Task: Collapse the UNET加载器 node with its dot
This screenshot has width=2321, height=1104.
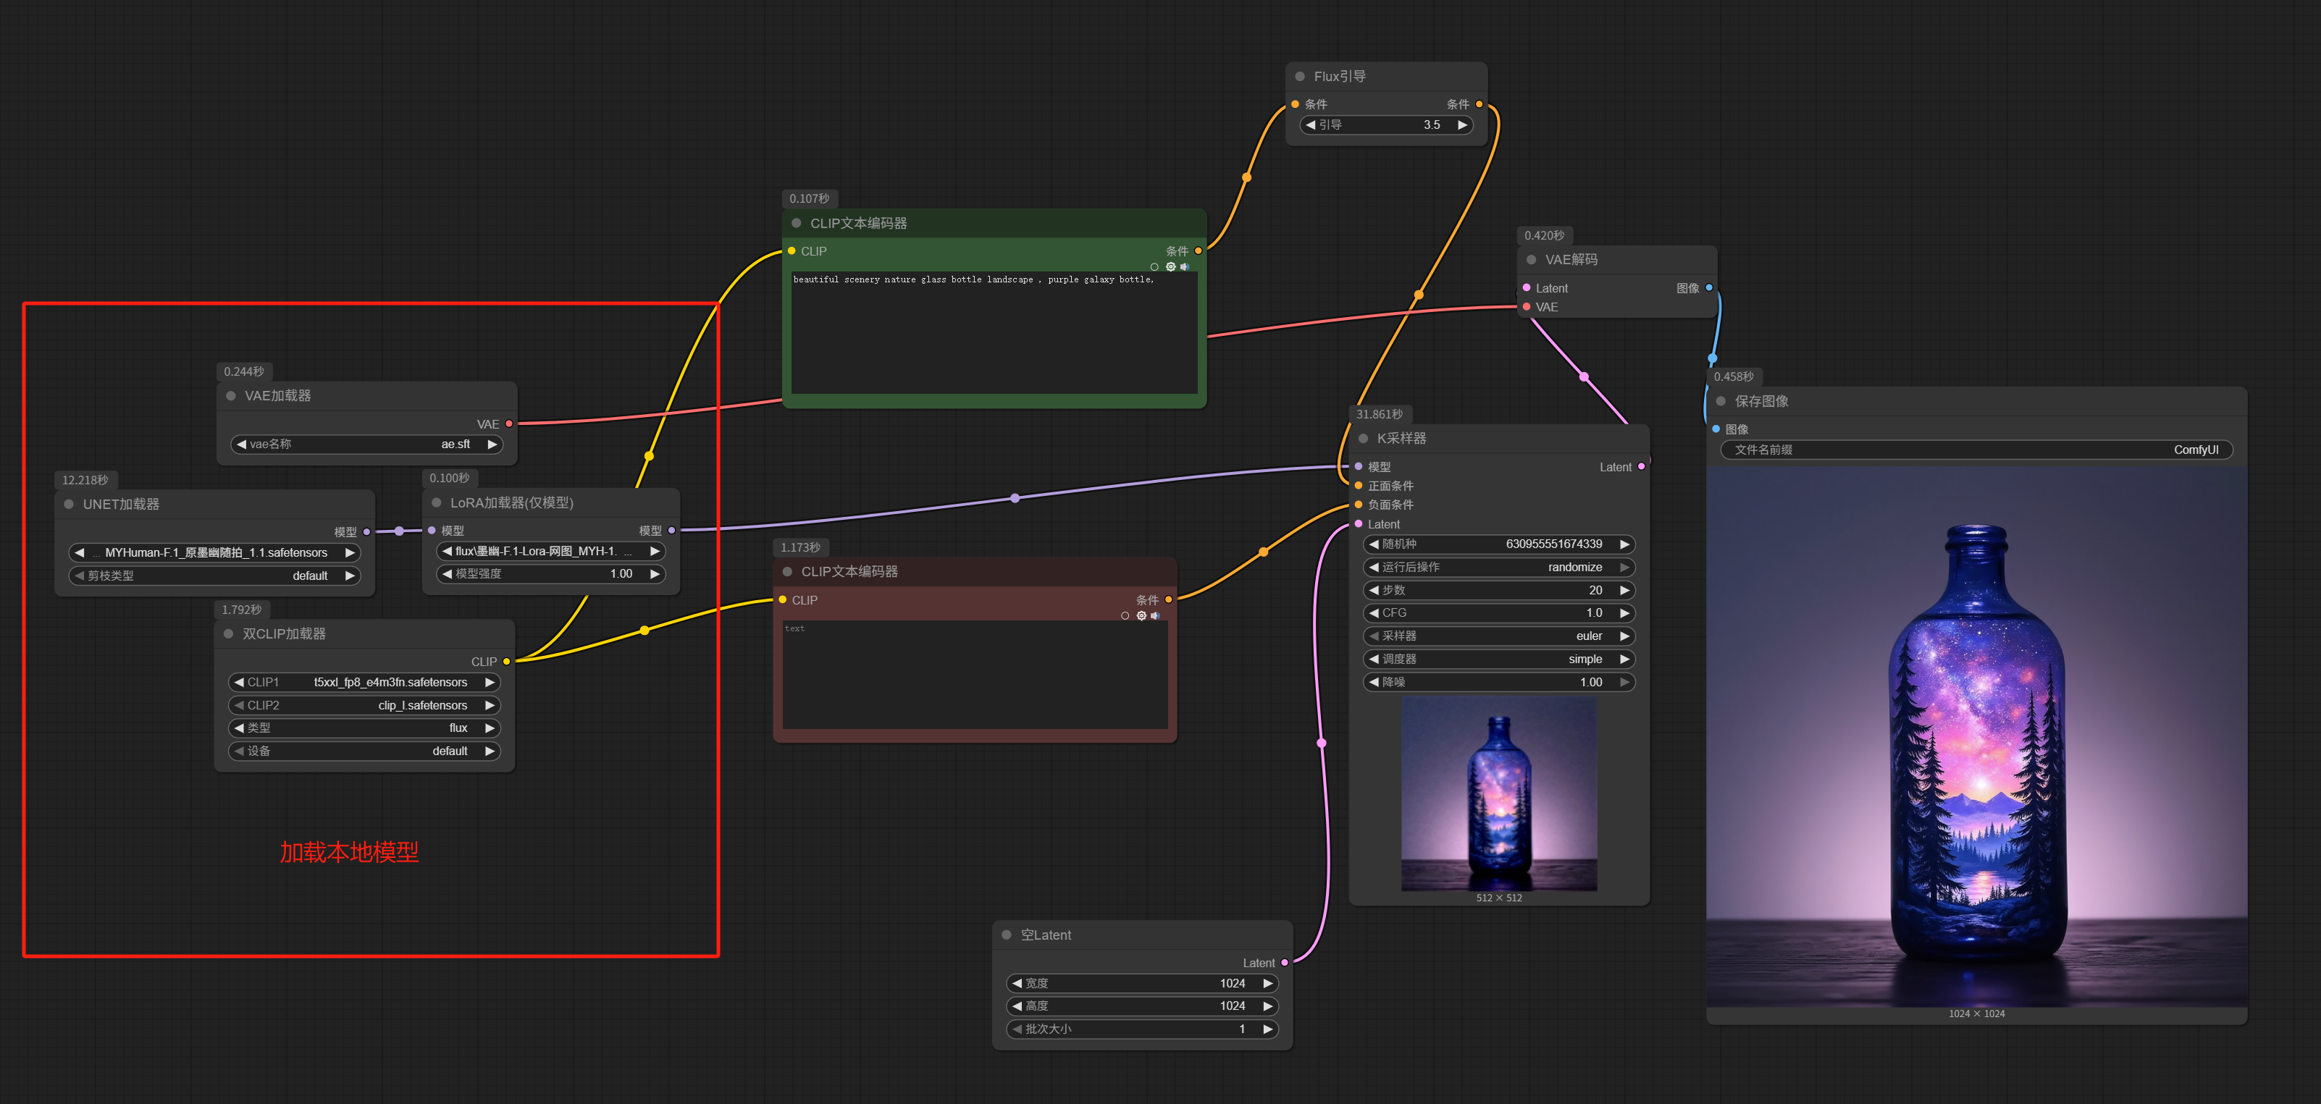Action: pos(69,505)
